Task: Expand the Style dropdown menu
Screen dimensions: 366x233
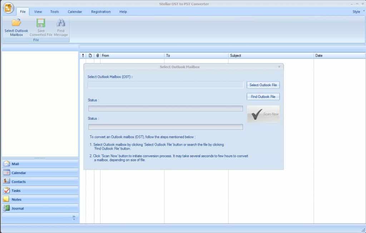Action: pos(358,12)
